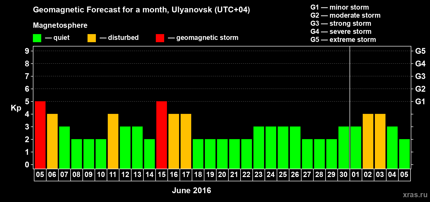Click the date label 04 on axis
The image size is (430, 202).
[392, 174]
